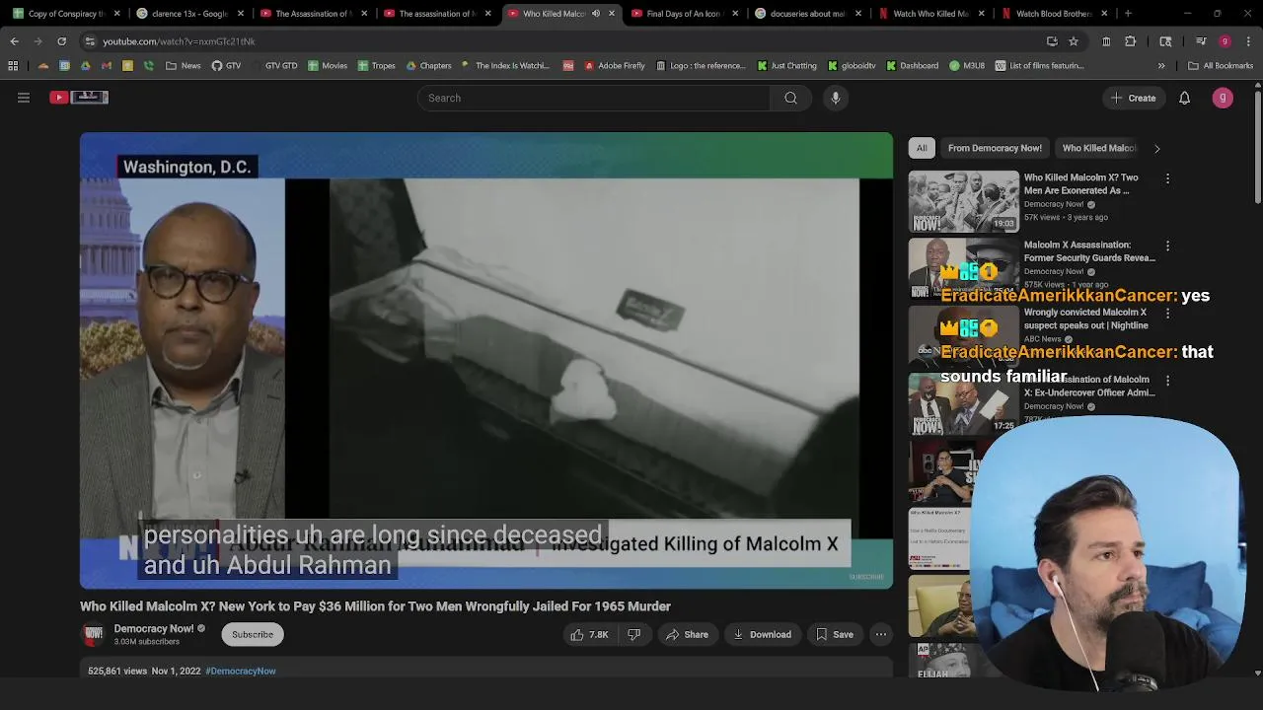Screen dimensions: 1263x710
Task: Like the video with 7.8K likes
Action: tap(589, 635)
